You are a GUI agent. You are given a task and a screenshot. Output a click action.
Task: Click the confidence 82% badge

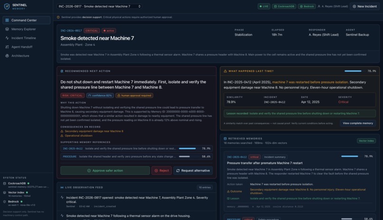[100, 96]
